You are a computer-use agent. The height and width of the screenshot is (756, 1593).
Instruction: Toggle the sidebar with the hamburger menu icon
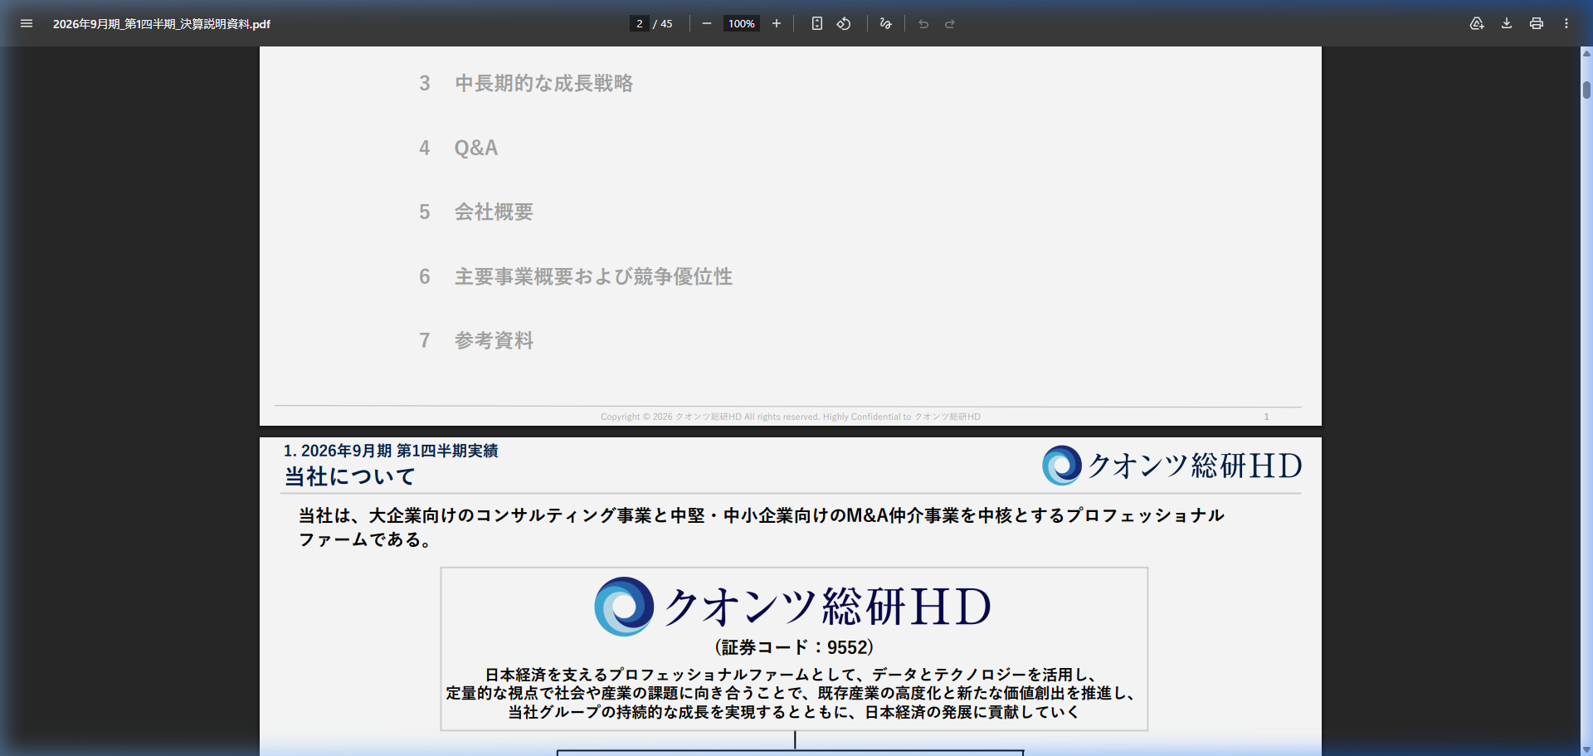coord(27,23)
